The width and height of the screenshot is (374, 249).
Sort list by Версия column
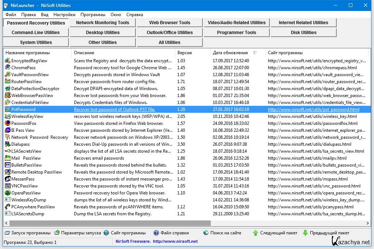point(184,53)
